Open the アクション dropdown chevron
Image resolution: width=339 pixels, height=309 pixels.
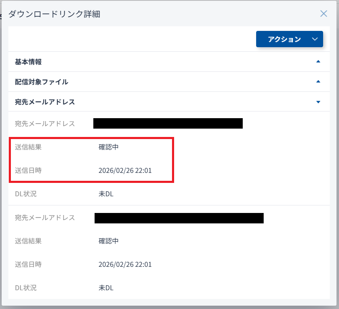pos(315,39)
